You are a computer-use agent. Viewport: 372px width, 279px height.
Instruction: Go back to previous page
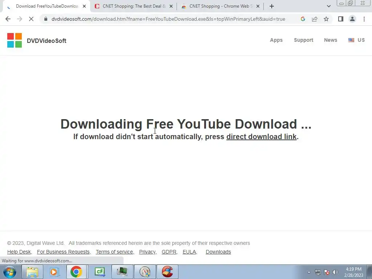(8, 19)
